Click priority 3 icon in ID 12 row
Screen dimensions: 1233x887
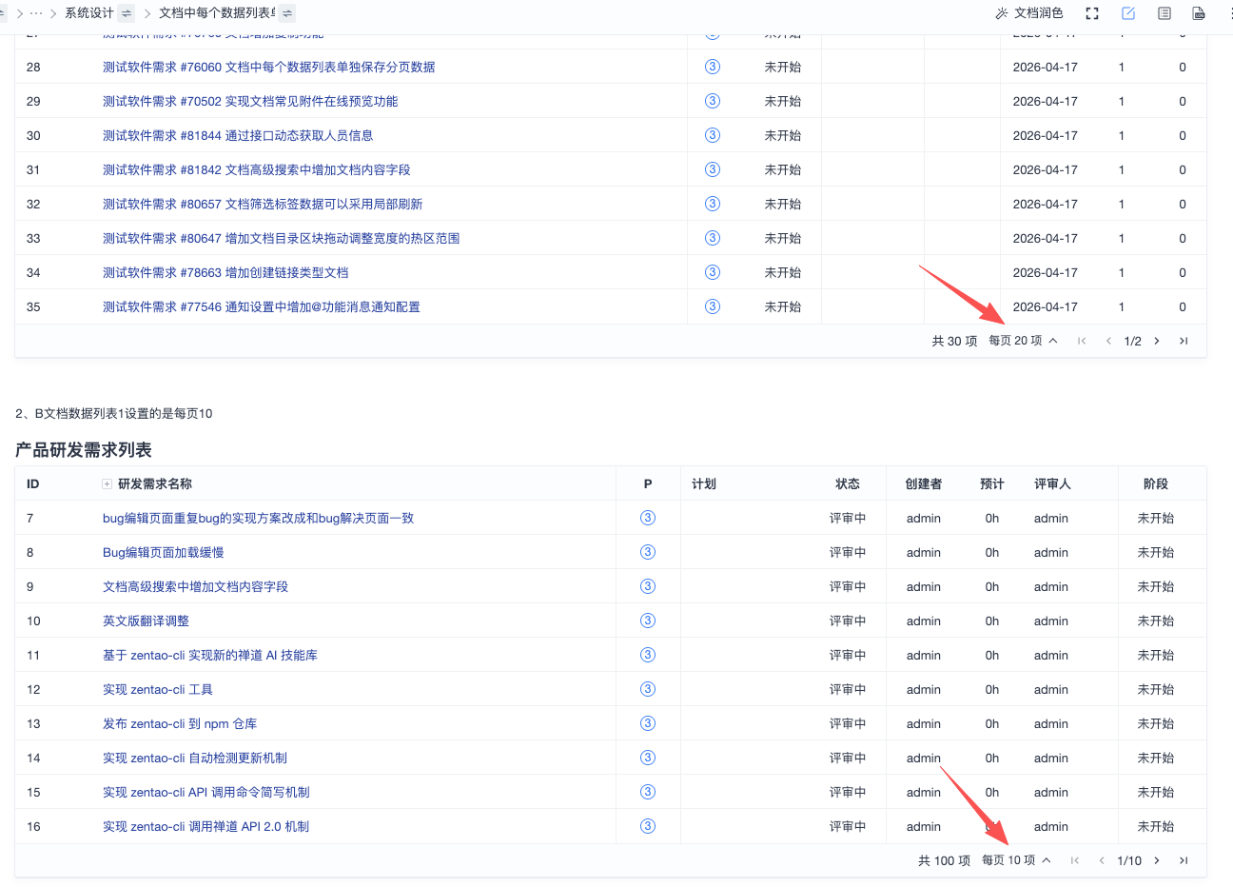648,689
